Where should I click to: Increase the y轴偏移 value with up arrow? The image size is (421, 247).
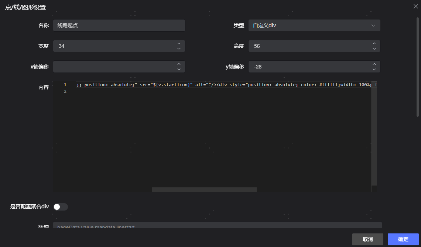tap(374, 64)
